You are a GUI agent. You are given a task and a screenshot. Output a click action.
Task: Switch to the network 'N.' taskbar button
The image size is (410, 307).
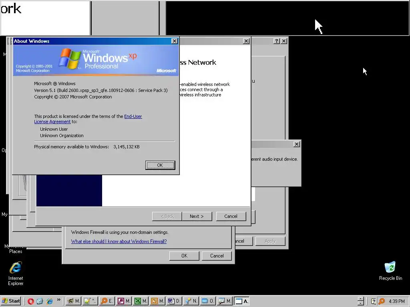click(190, 301)
